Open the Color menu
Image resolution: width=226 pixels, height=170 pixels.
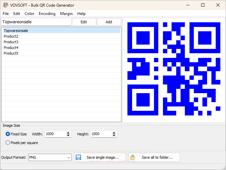(30, 14)
